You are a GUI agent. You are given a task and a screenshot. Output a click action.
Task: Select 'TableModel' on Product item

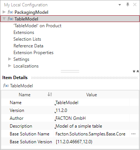click(x=37, y=26)
